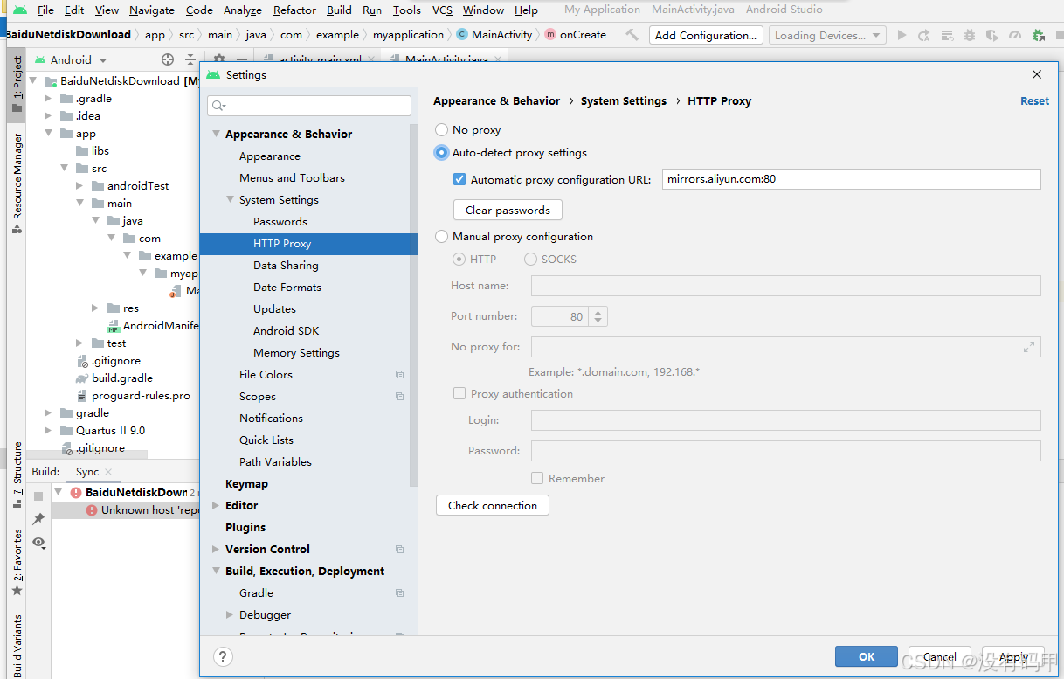Expand the Editor settings node

(x=216, y=506)
